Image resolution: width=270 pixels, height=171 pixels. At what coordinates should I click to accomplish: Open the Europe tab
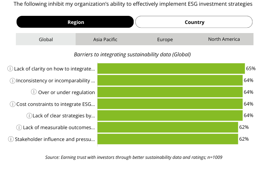(165, 39)
